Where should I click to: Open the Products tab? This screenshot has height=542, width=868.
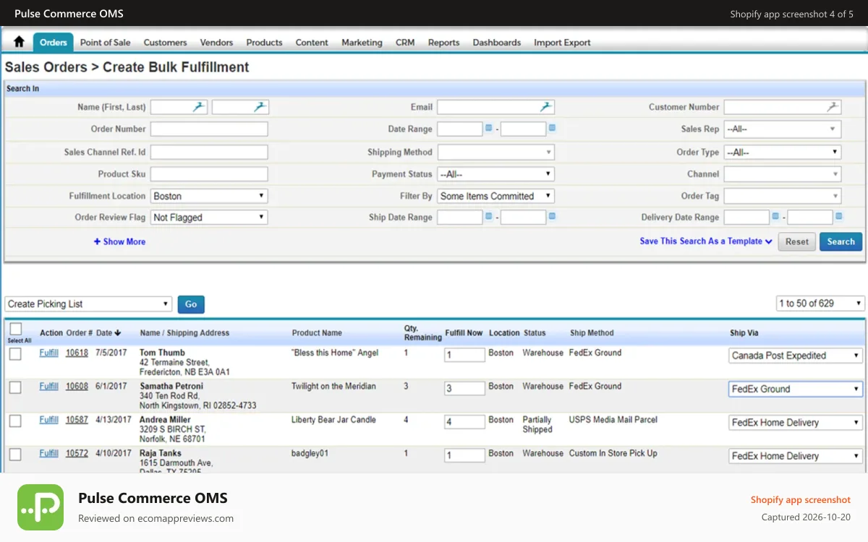pos(265,43)
